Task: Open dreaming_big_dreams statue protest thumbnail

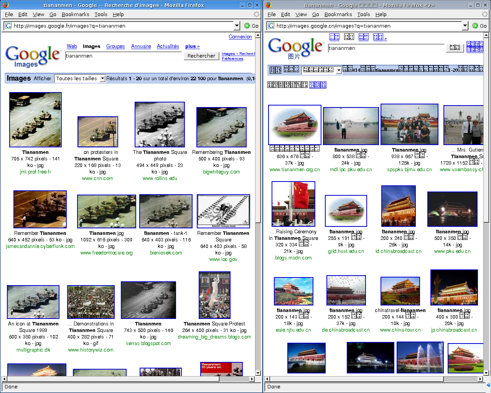Action: (214, 295)
